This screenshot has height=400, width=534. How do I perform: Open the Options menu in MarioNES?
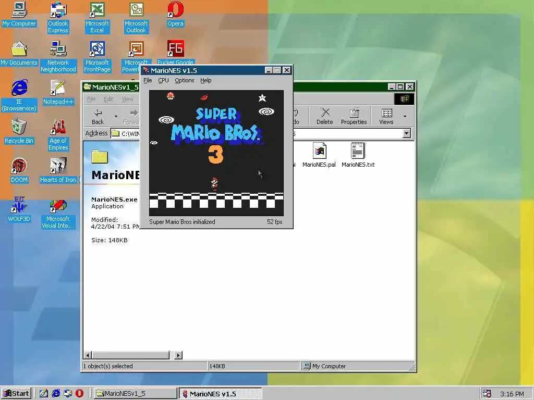point(185,80)
